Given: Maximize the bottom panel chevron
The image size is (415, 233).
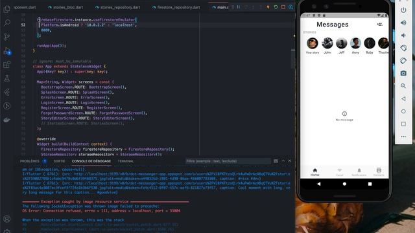Looking at the screenshot, I should point(283,161).
